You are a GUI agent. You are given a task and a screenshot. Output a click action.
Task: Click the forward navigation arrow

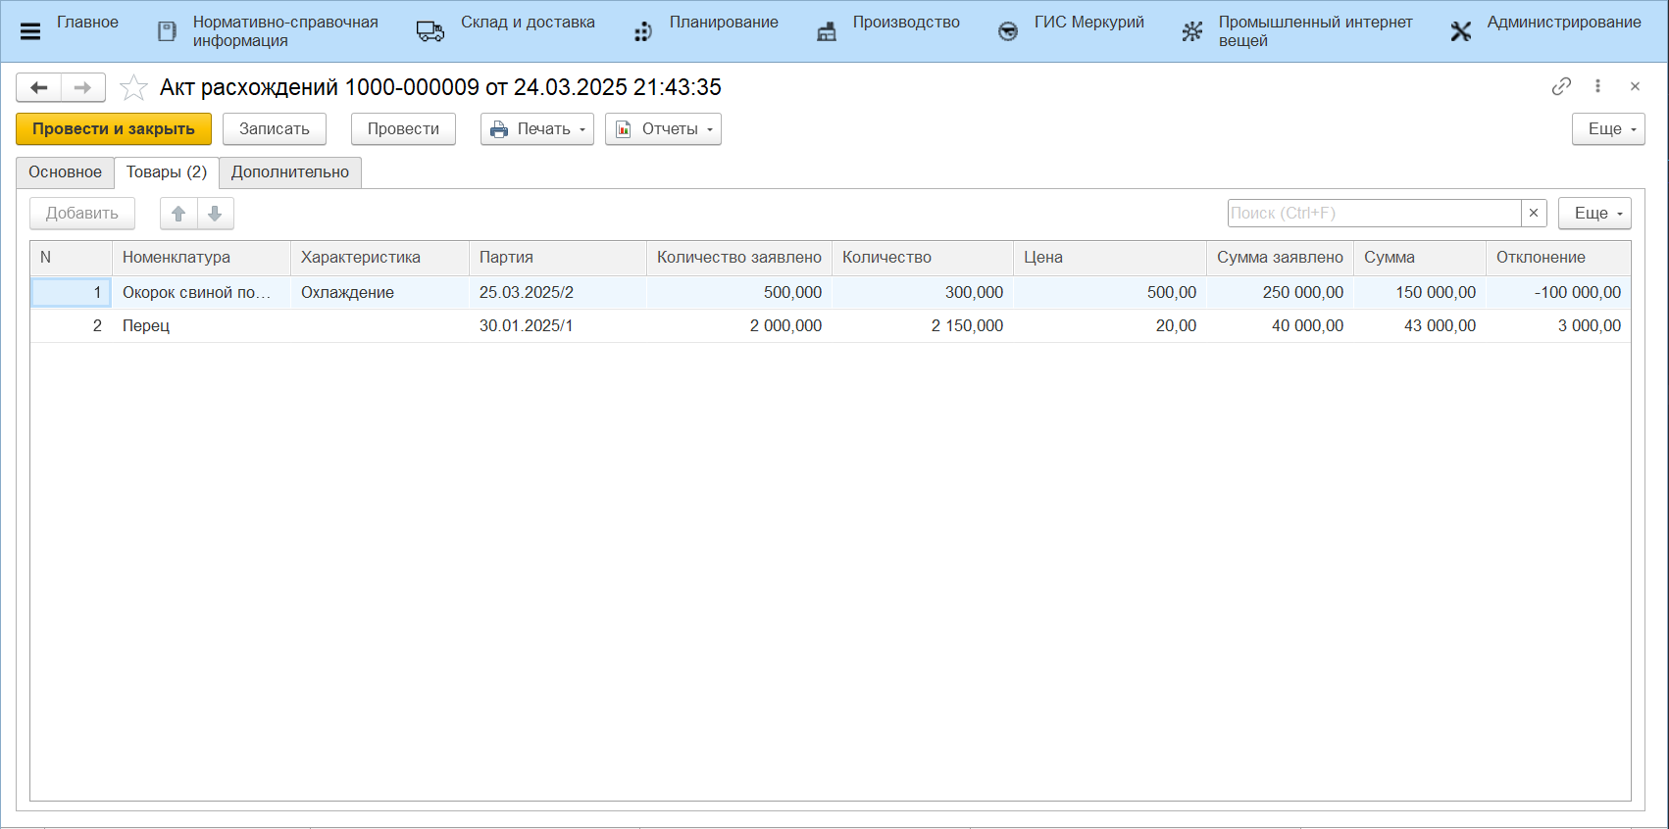[x=83, y=88]
